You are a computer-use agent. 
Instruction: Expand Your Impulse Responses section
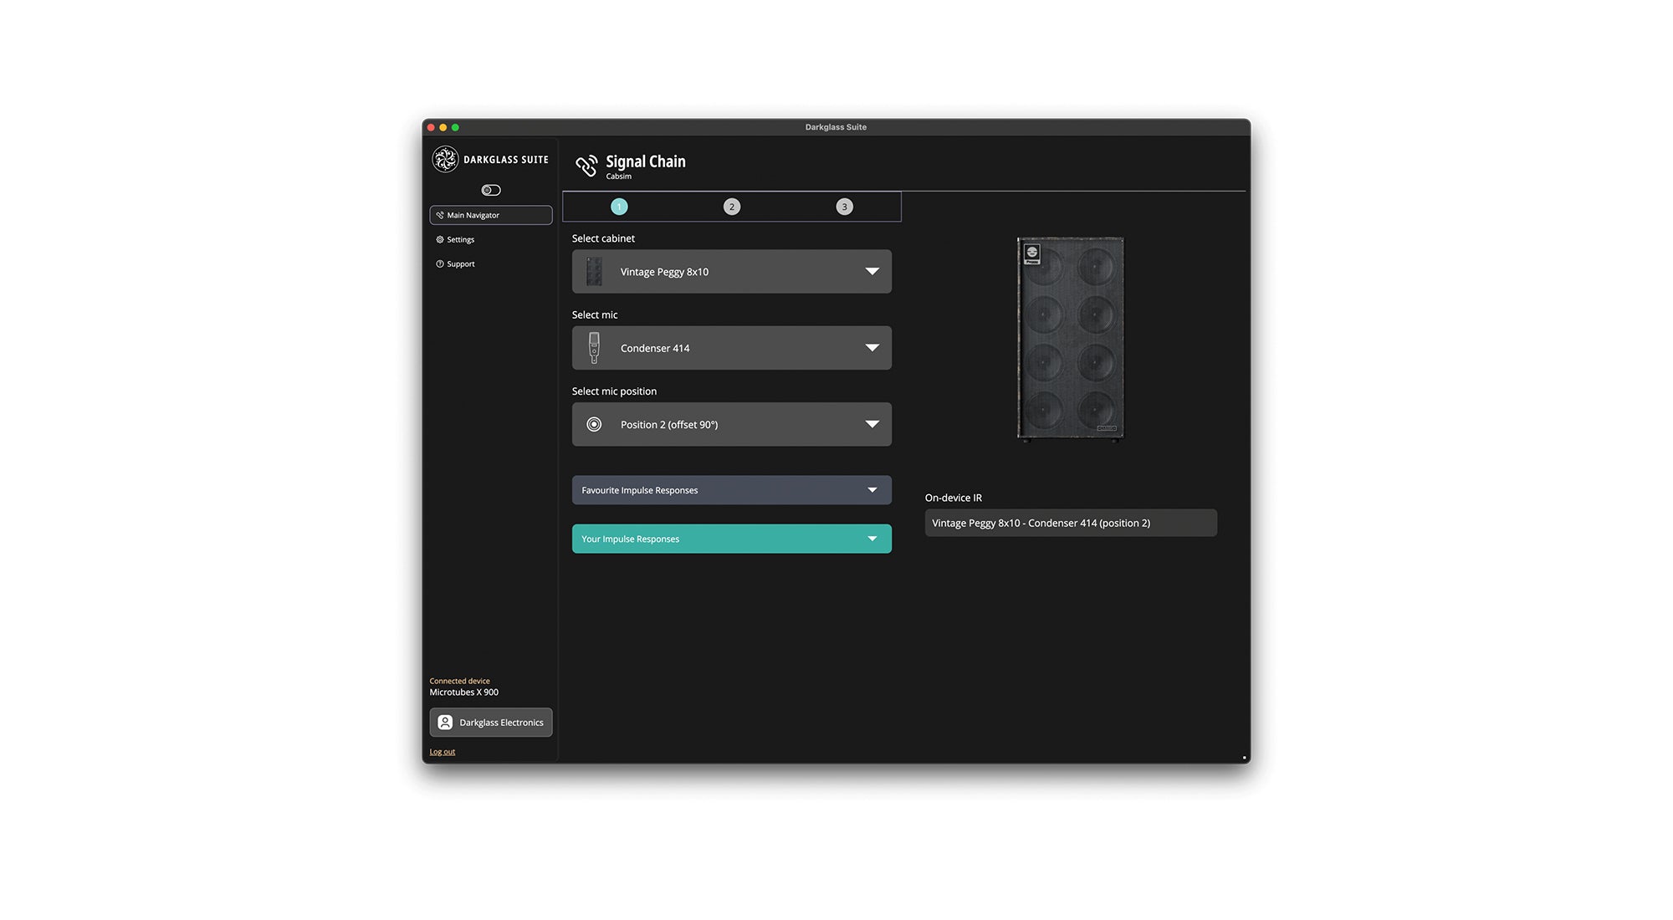click(x=731, y=539)
